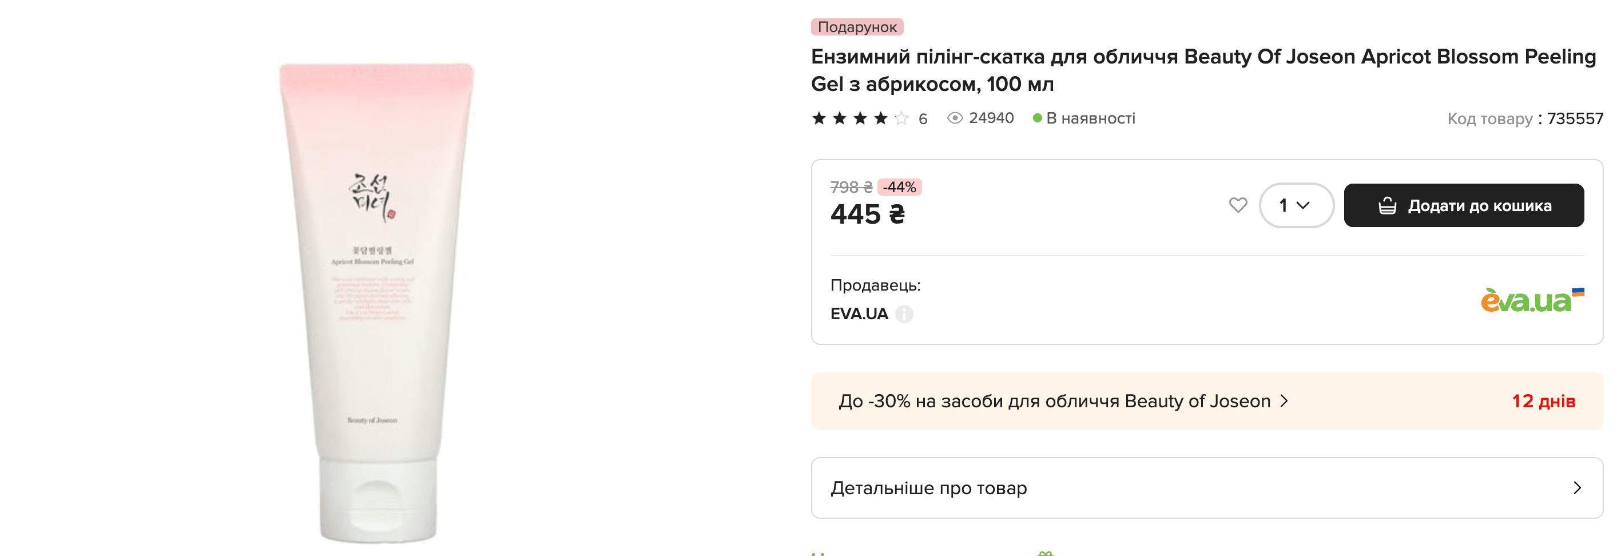The height and width of the screenshot is (556, 1613).
Task: Click the -44% discount badge
Action: click(x=899, y=187)
